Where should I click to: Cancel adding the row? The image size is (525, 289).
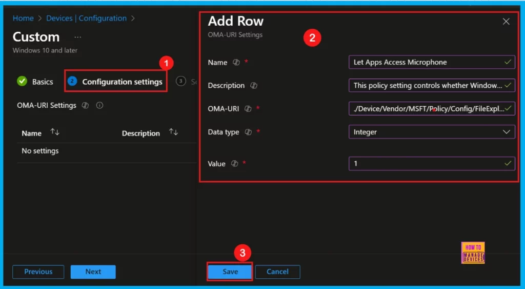(277, 272)
